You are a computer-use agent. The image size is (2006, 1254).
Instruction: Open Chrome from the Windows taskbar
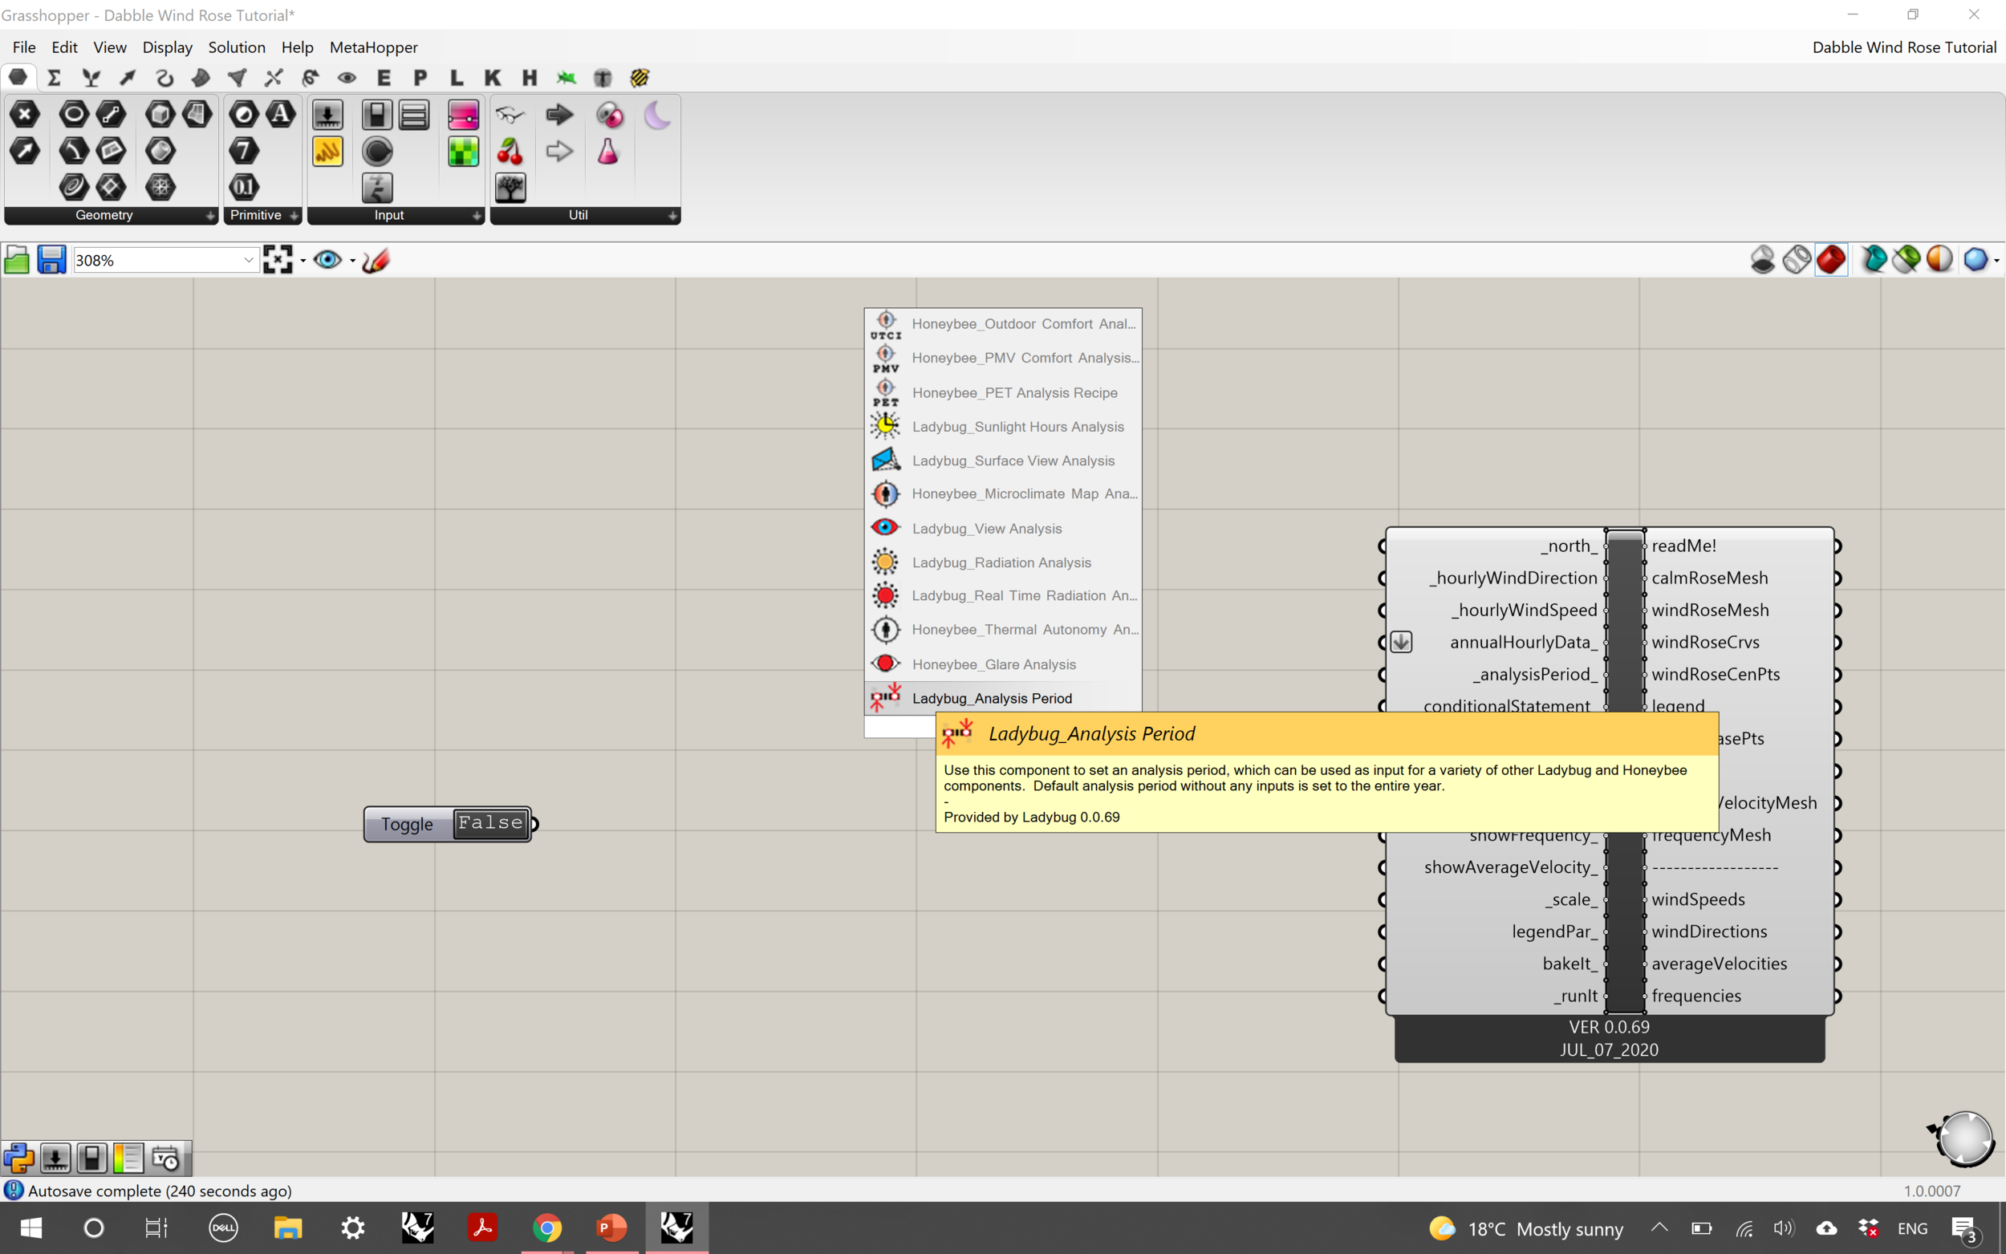click(x=546, y=1228)
